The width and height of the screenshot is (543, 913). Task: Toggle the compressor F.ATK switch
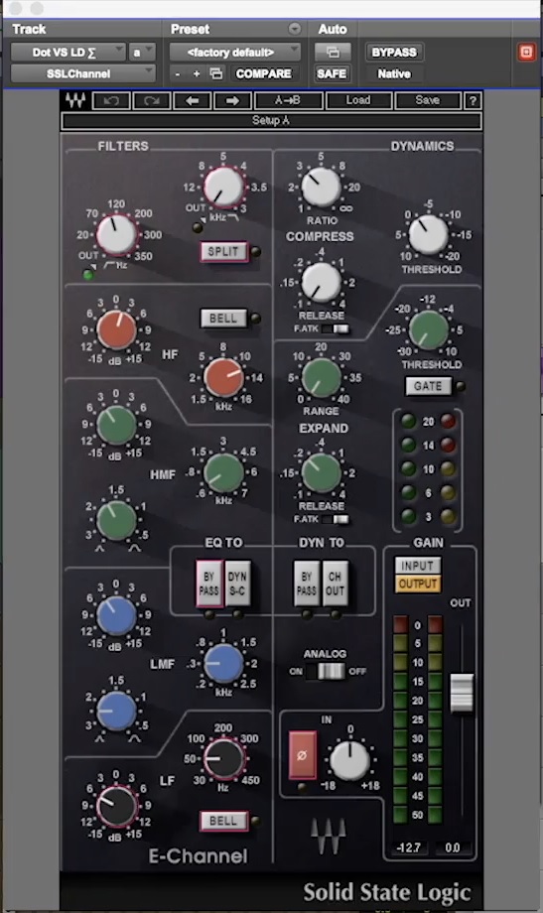[x=336, y=329]
